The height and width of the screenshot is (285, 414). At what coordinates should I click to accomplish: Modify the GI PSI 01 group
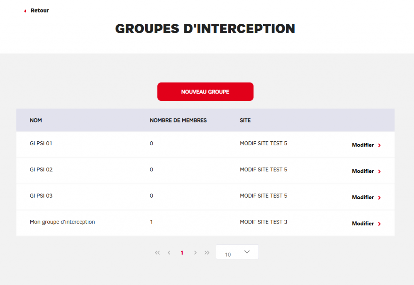[x=363, y=145]
